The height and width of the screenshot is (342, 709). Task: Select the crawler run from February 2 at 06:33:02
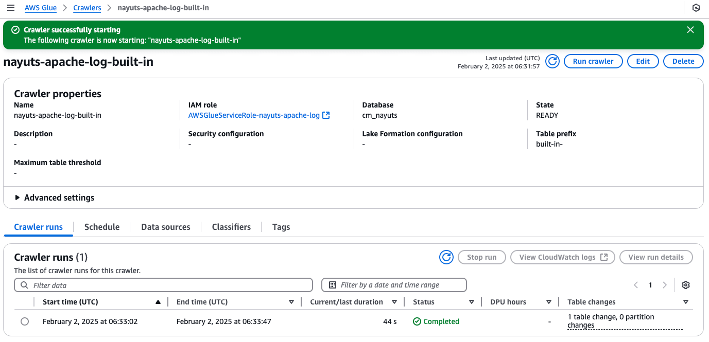click(25, 321)
